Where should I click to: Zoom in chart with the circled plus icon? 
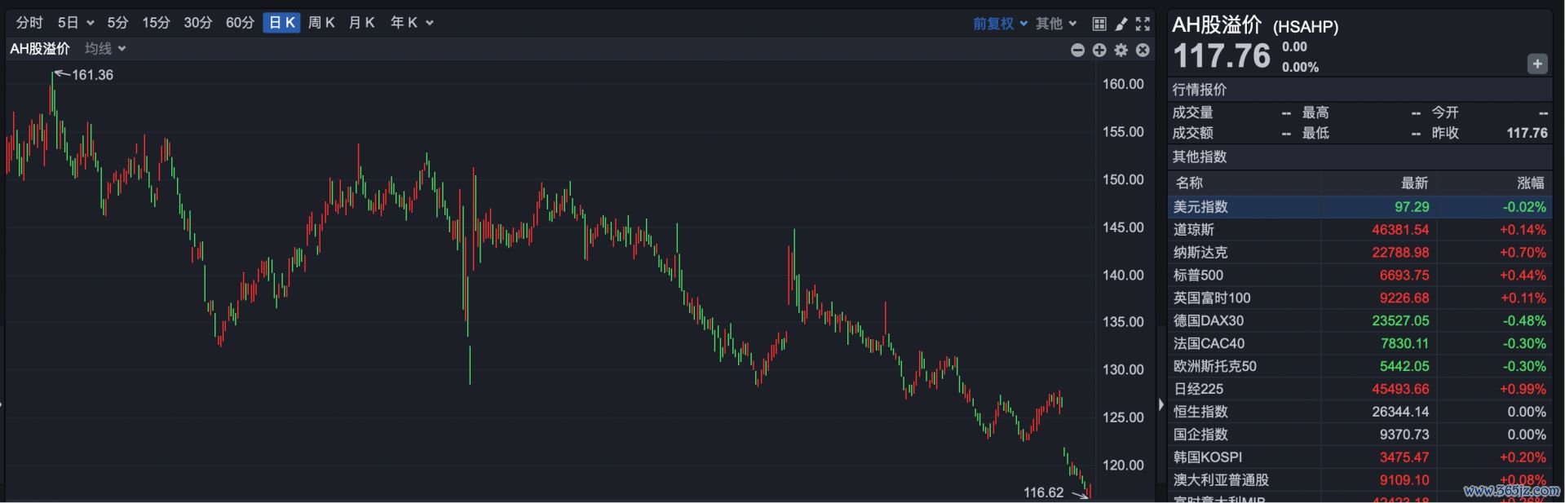pos(1100,51)
